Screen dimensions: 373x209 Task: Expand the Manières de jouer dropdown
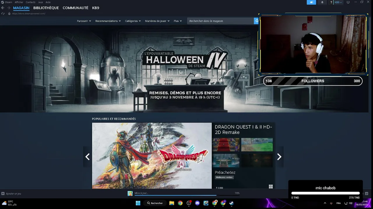157,21
